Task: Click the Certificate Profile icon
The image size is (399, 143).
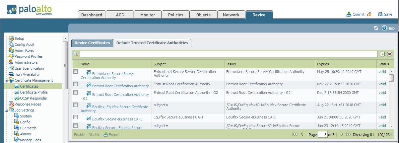Action: 17,92
